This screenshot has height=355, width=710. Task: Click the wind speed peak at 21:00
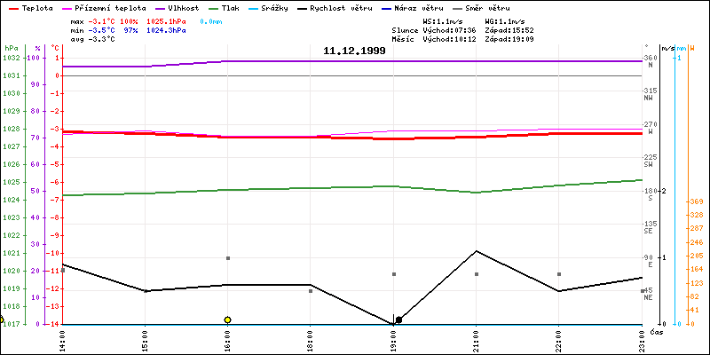(477, 251)
